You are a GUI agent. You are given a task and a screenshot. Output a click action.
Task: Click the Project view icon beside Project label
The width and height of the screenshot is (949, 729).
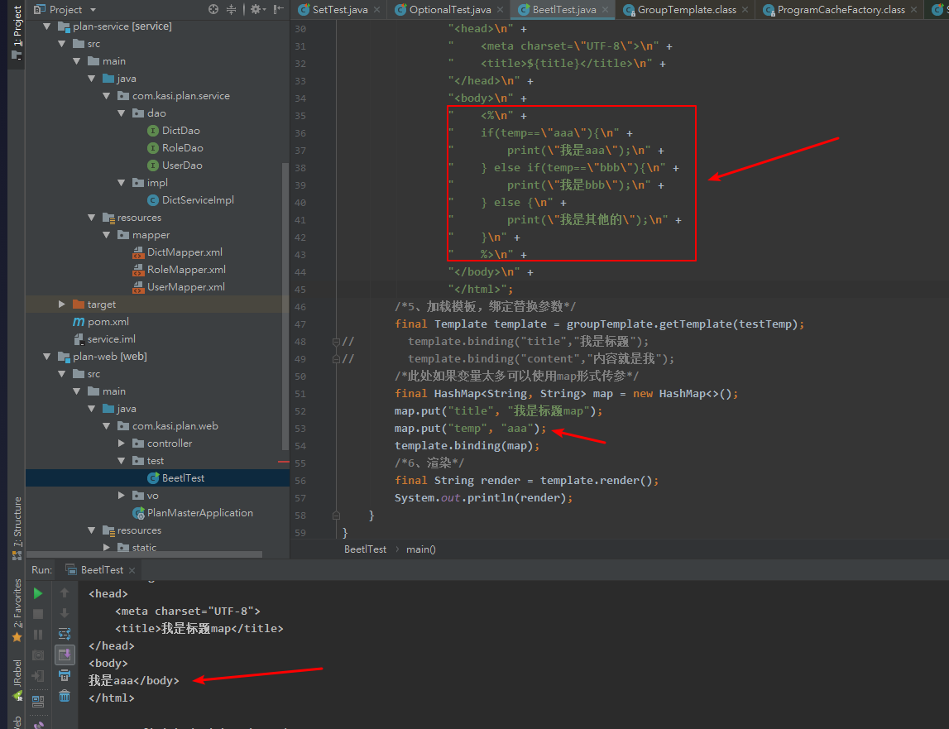[x=40, y=9]
